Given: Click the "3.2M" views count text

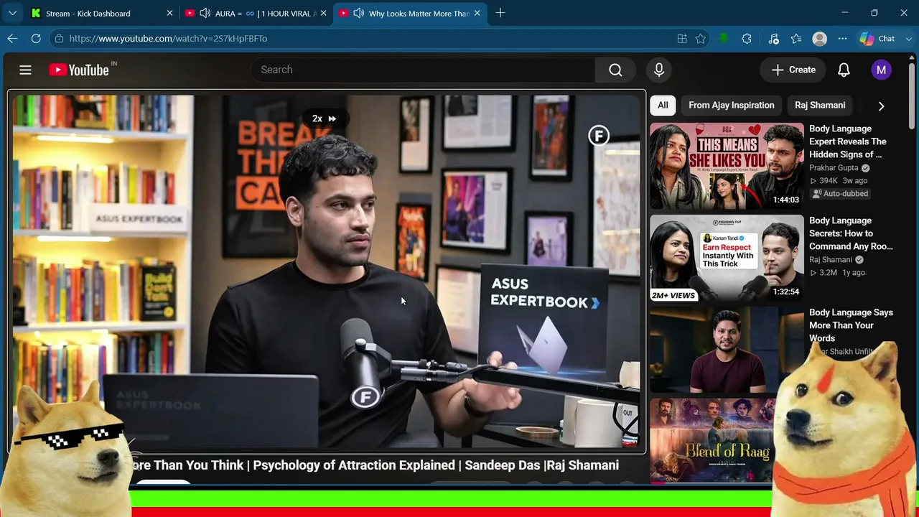Looking at the screenshot, I should click(829, 273).
